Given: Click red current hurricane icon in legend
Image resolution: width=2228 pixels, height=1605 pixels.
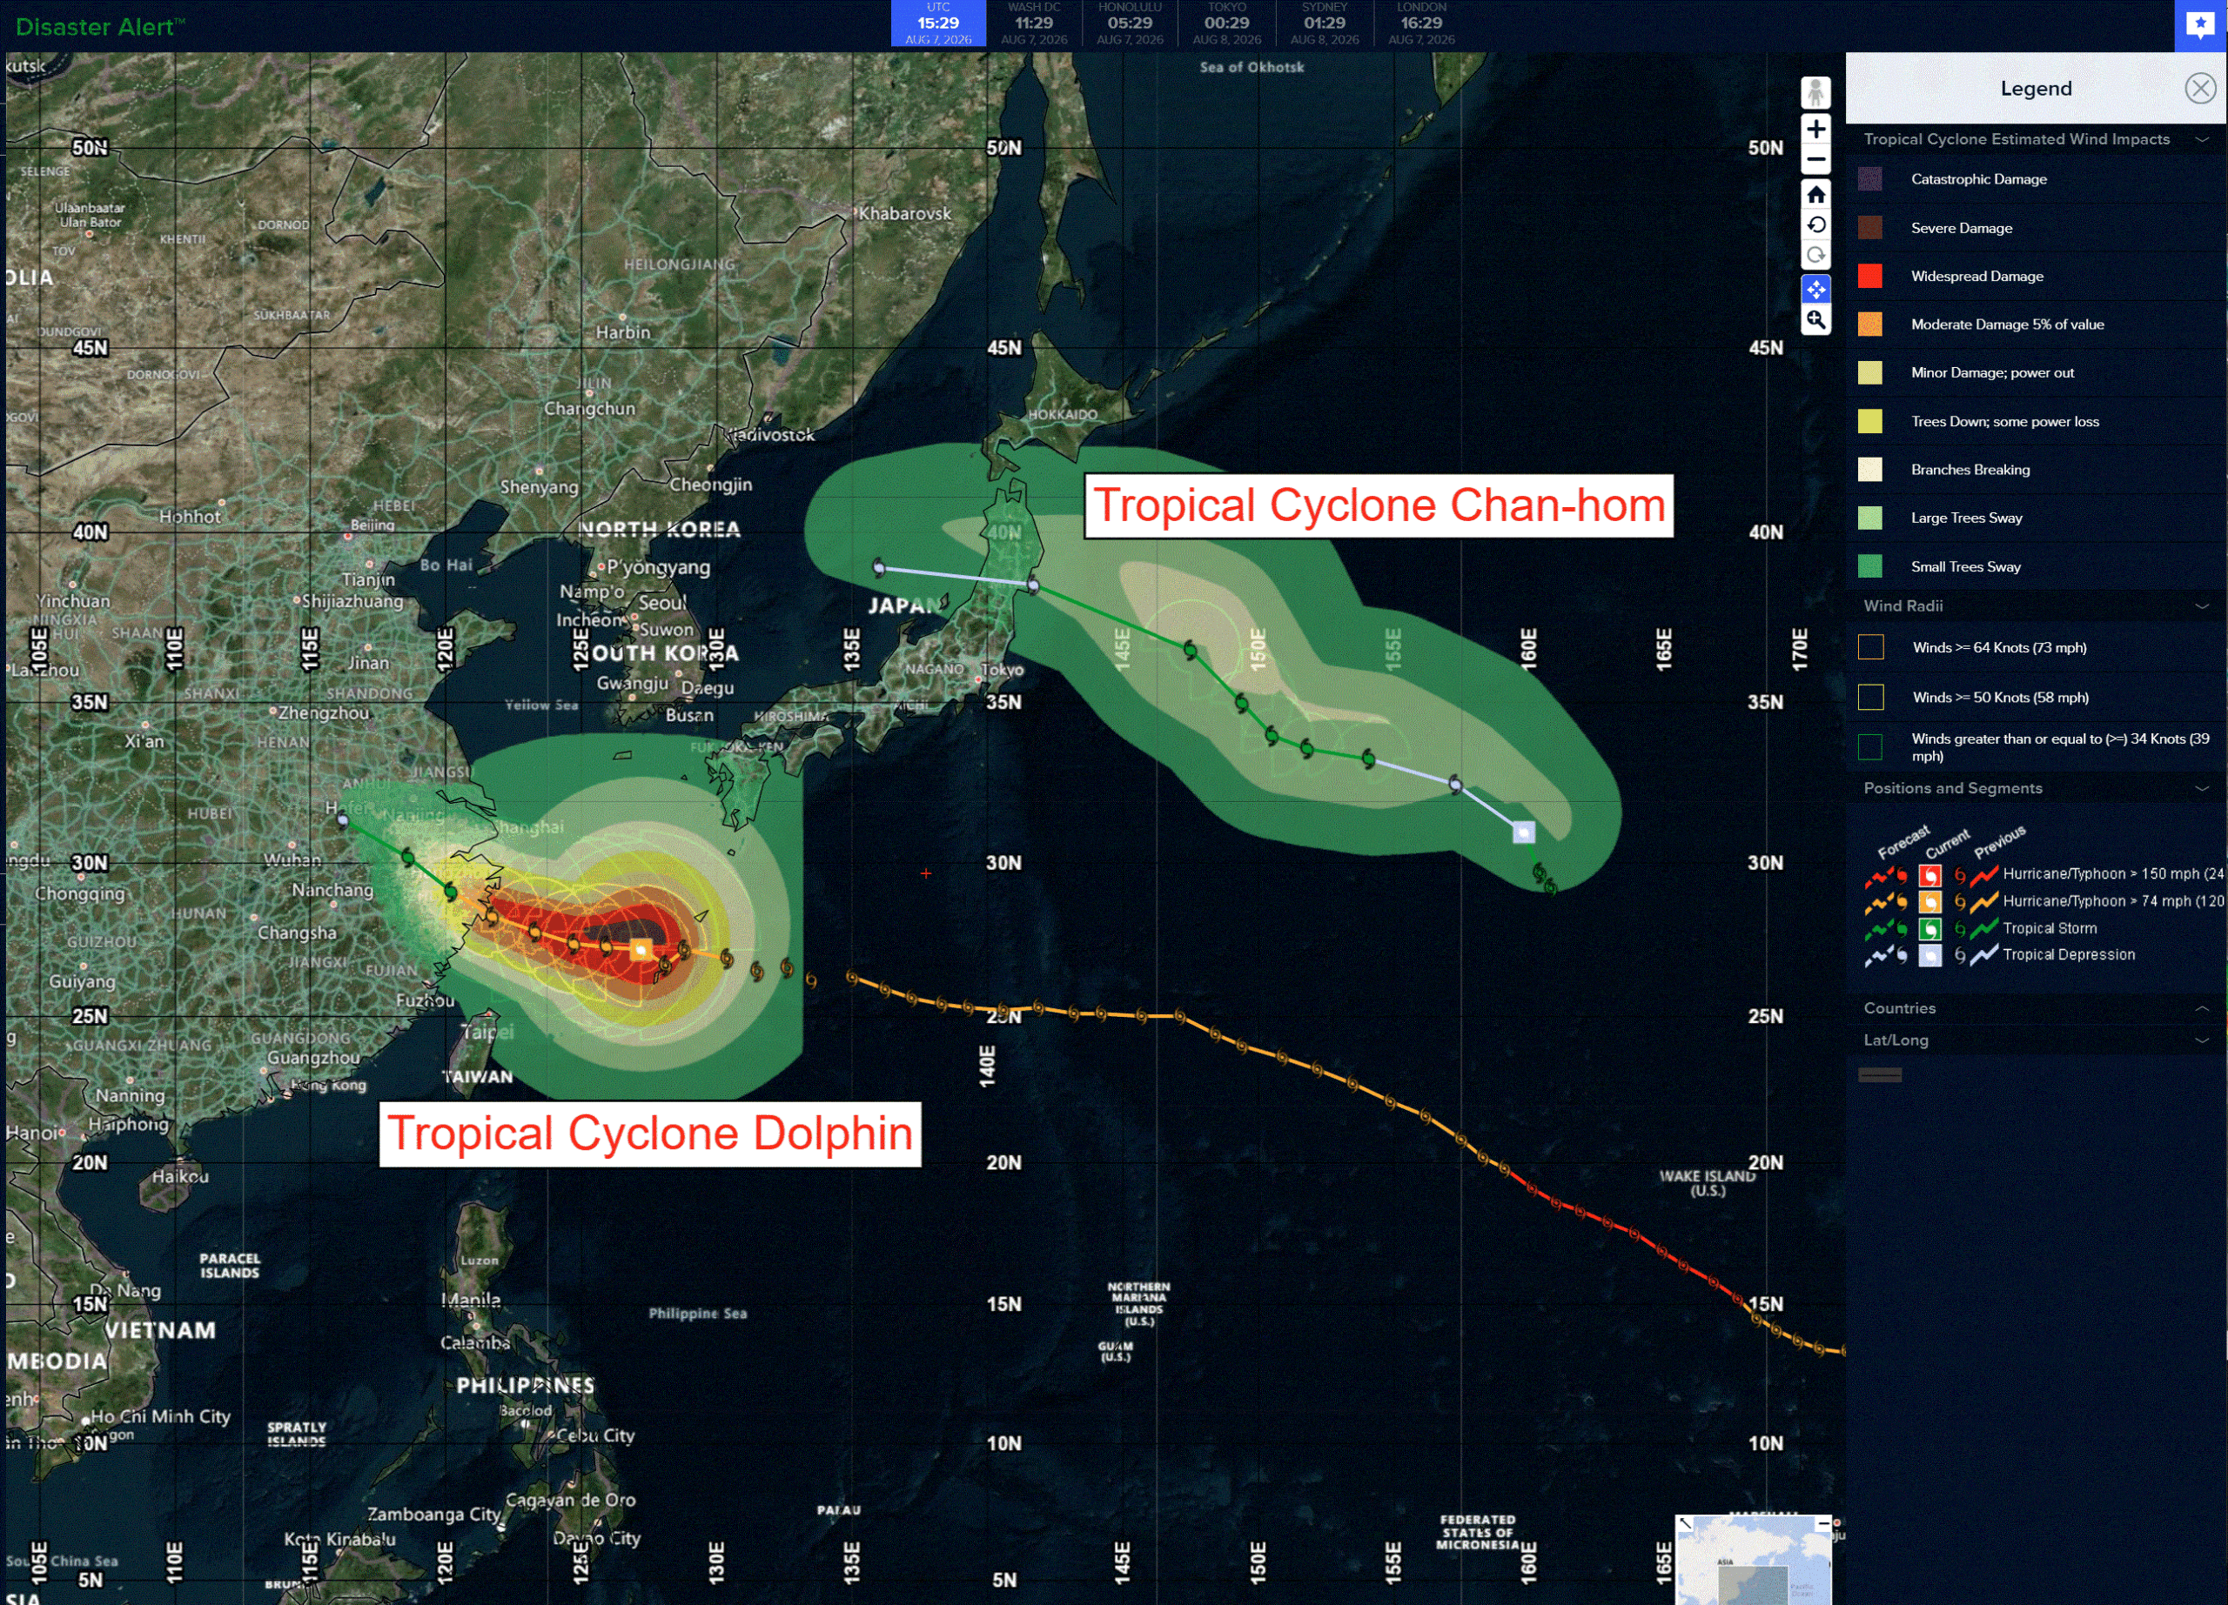Looking at the screenshot, I should (1929, 874).
